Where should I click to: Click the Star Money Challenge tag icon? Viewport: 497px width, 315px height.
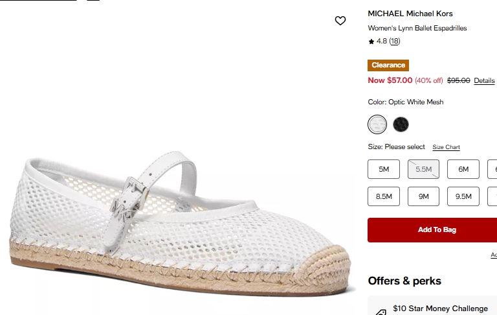coord(381,312)
